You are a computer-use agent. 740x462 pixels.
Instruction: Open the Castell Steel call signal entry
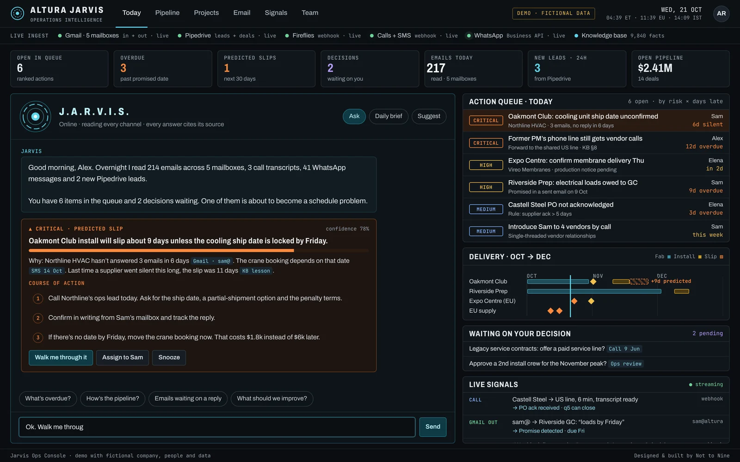click(x=596, y=403)
